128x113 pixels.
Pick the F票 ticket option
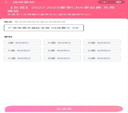(22, 51)
